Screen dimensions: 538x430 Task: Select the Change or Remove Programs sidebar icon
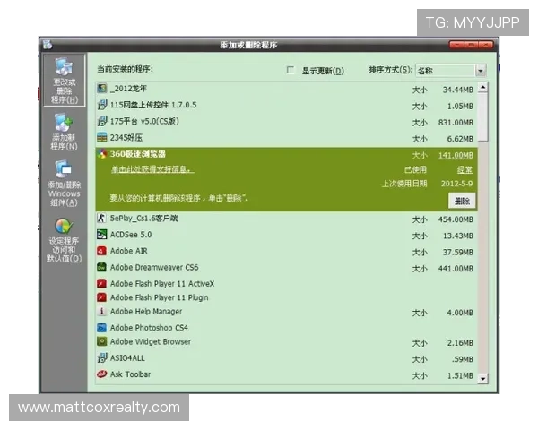click(x=65, y=66)
